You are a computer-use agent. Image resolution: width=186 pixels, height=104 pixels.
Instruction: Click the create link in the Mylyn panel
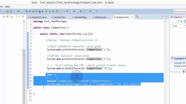tap(177, 66)
